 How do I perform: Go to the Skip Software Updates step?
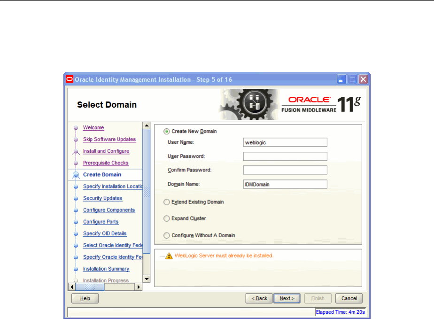click(x=109, y=139)
